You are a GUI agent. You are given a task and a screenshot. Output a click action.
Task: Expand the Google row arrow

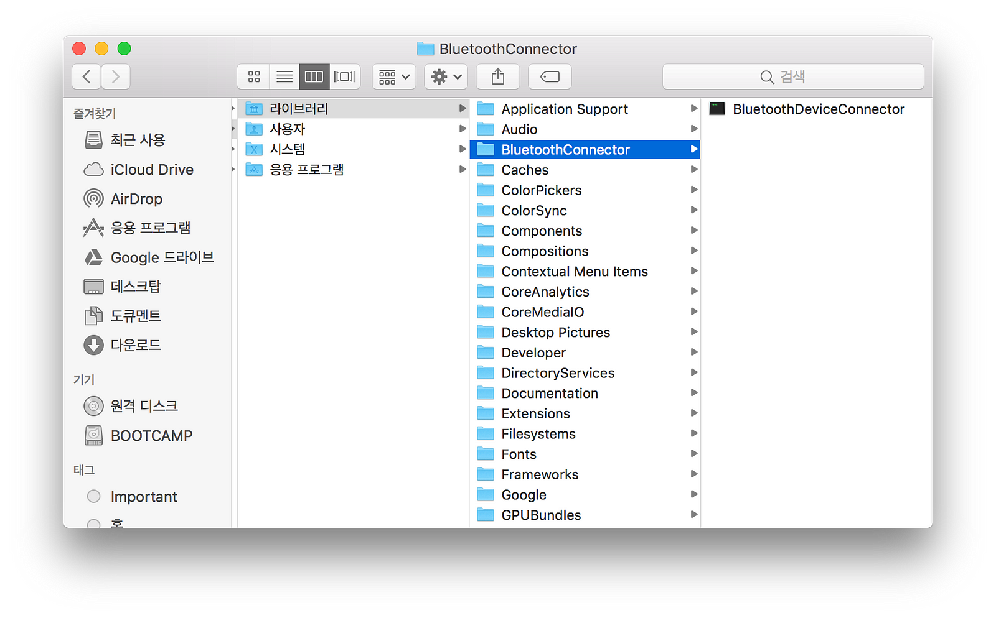(694, 494)
